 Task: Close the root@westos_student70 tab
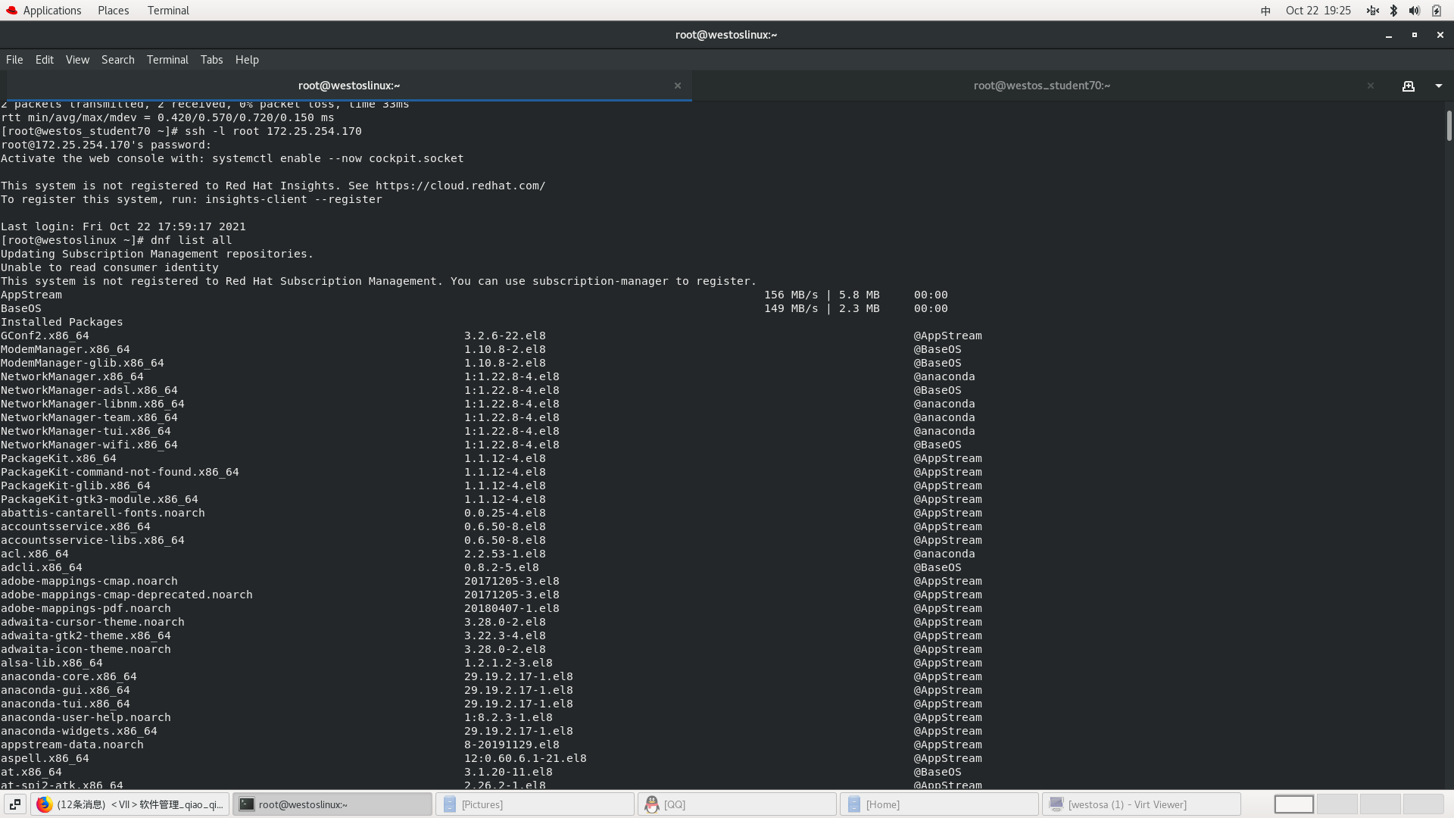[1370, 86]
